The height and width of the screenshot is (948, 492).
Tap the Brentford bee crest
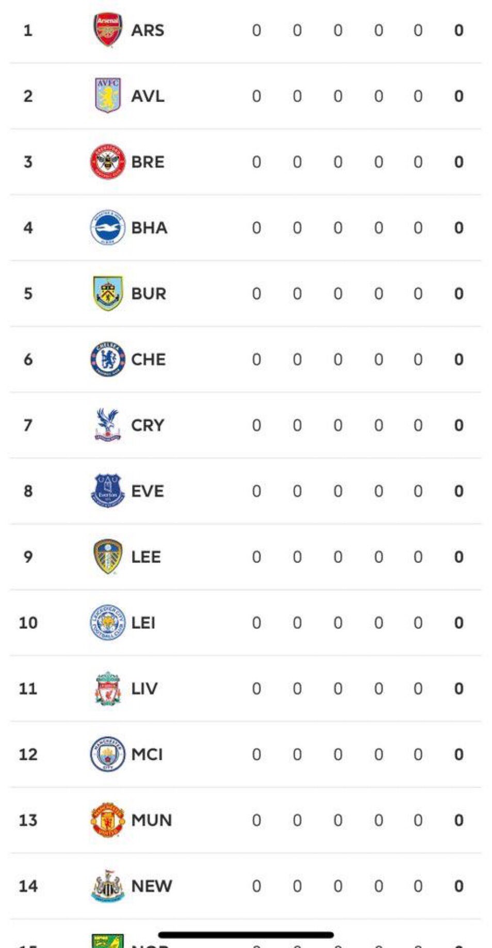point(107,162)
